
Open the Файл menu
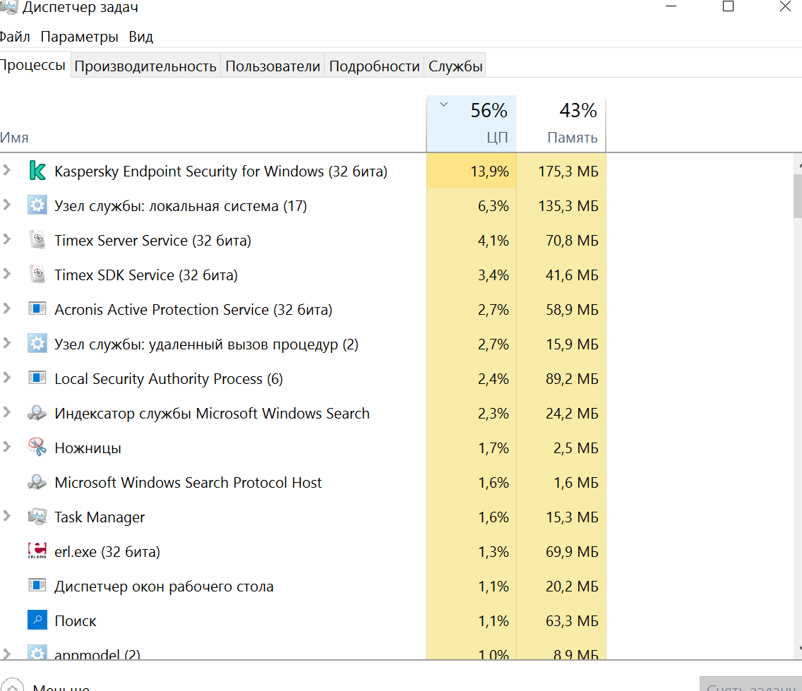coord(15,37)
